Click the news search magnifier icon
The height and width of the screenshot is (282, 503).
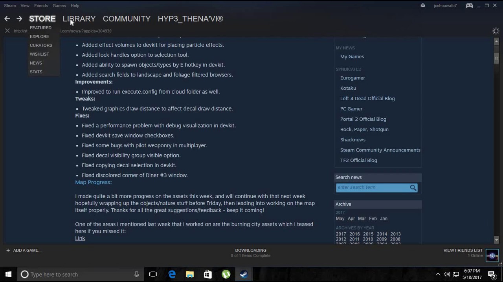click(x=413, y=188)
